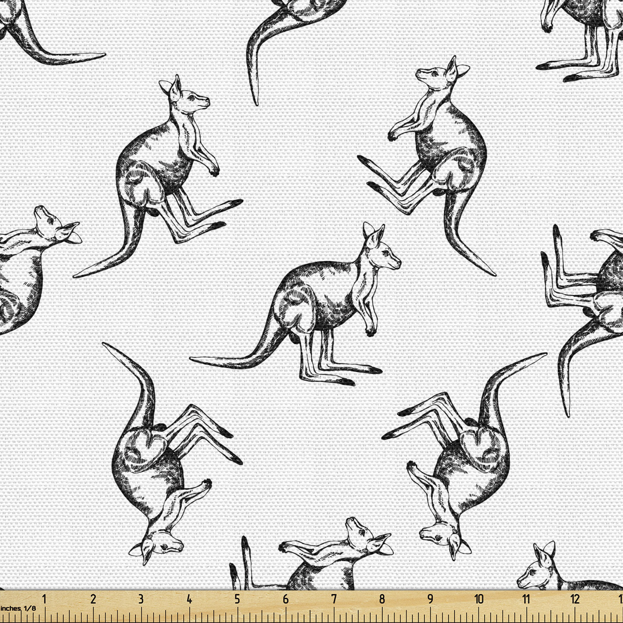This screenshot has height=623, width=623.
Task: Click the number 10 on the ruler
Action: point(478,599)
